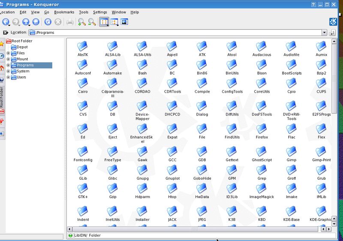Open the Location menu

pos(7,12)
